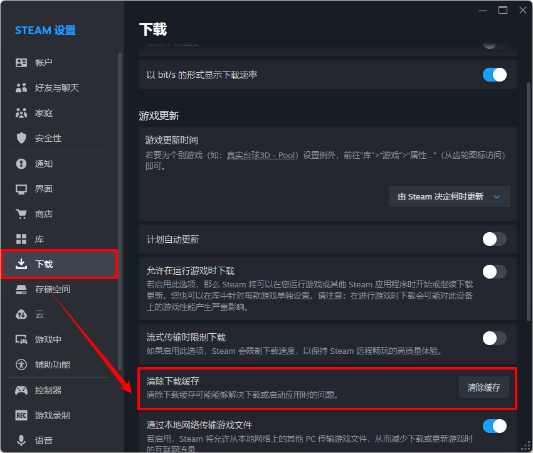The image size is (533, 453).
Task: Click the 游戏更新时间 label
Action: click(x=172, y=140)
